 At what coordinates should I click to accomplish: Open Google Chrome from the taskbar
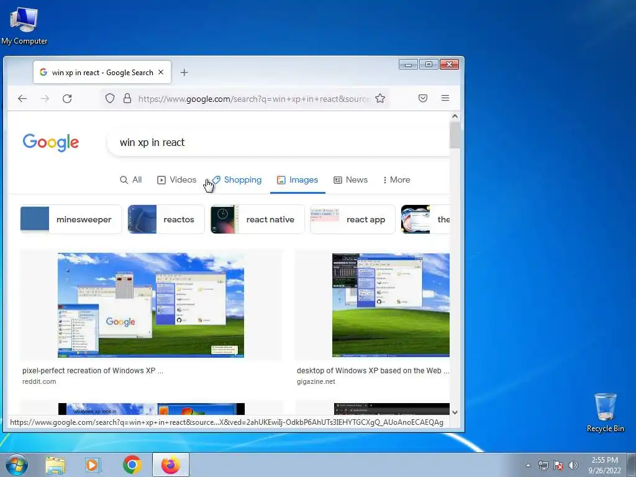(132, 465)
